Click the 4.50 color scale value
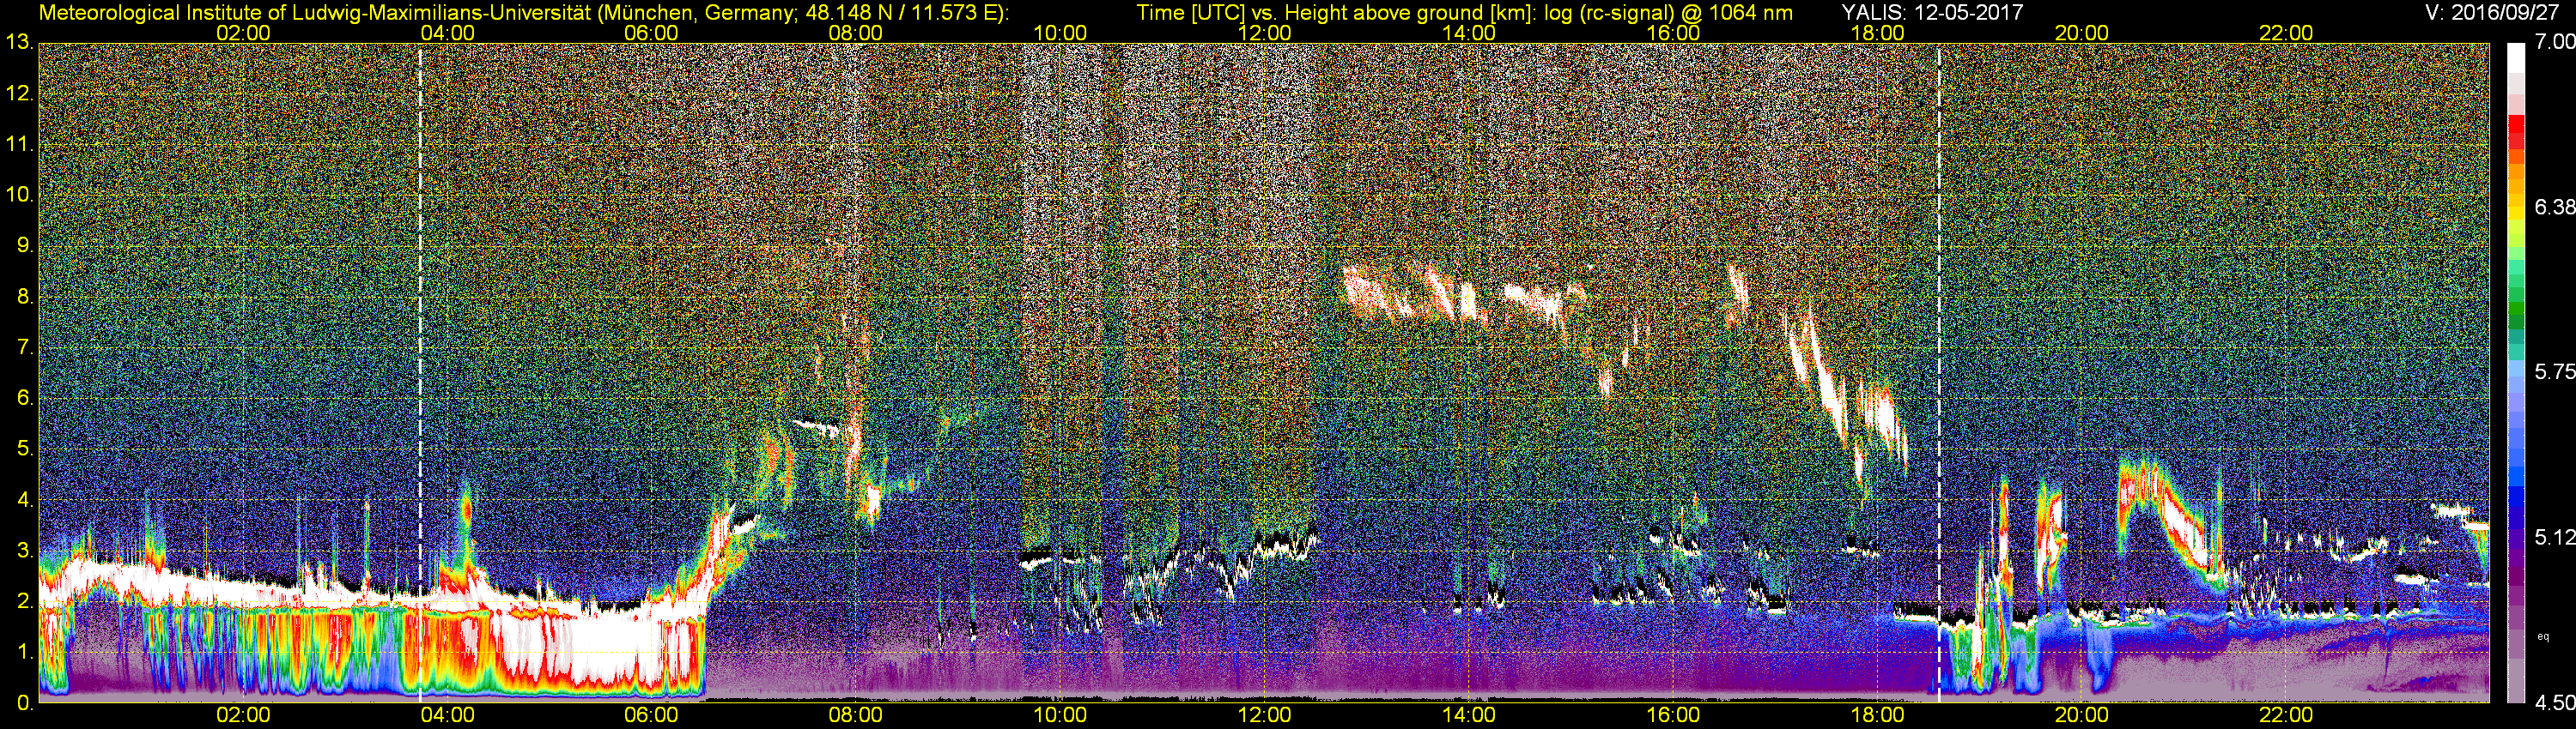2576x729 pixels. click(x=2554, y=703)
